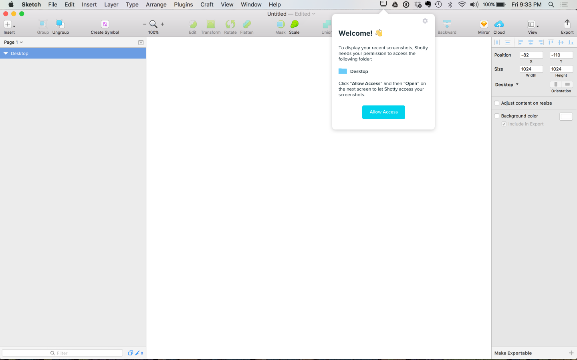
Task: Open the Craft menu
Action: point(207,4)
